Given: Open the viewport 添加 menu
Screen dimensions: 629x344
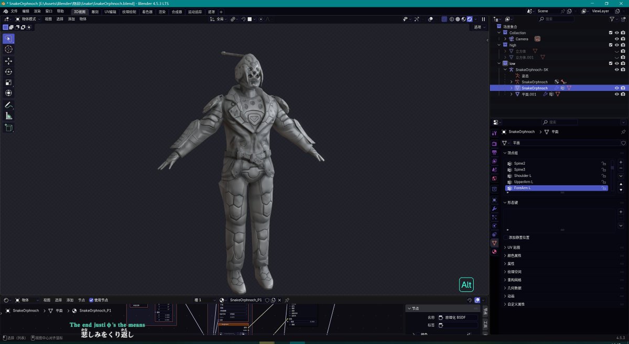Looking at the screenshot, I should click(x=71, y=19).
